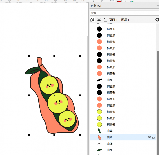Screen dimensions: 159x155
Task: Click the top-right selection handle
Action: [80, 56]
